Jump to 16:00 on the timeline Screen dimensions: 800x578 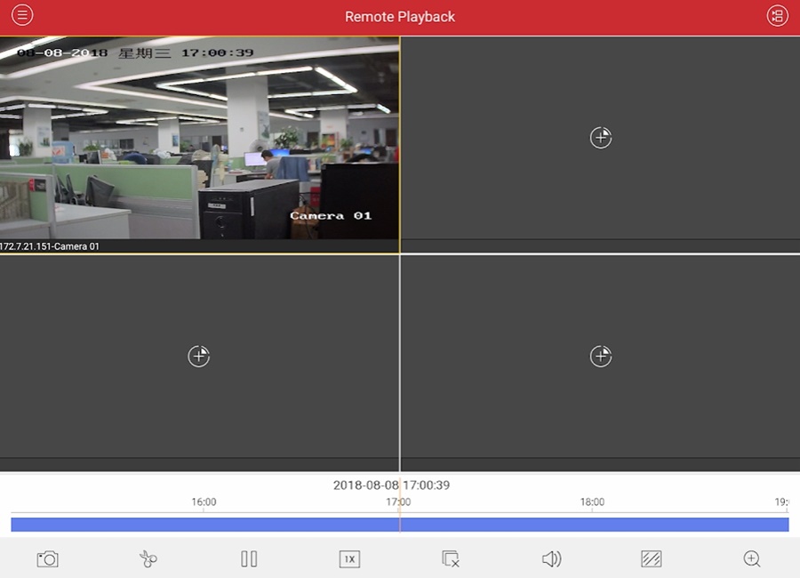pyautogui.click(x=204, y=502)
